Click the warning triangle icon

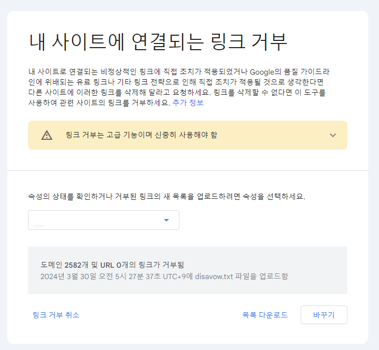pos(47,135)
